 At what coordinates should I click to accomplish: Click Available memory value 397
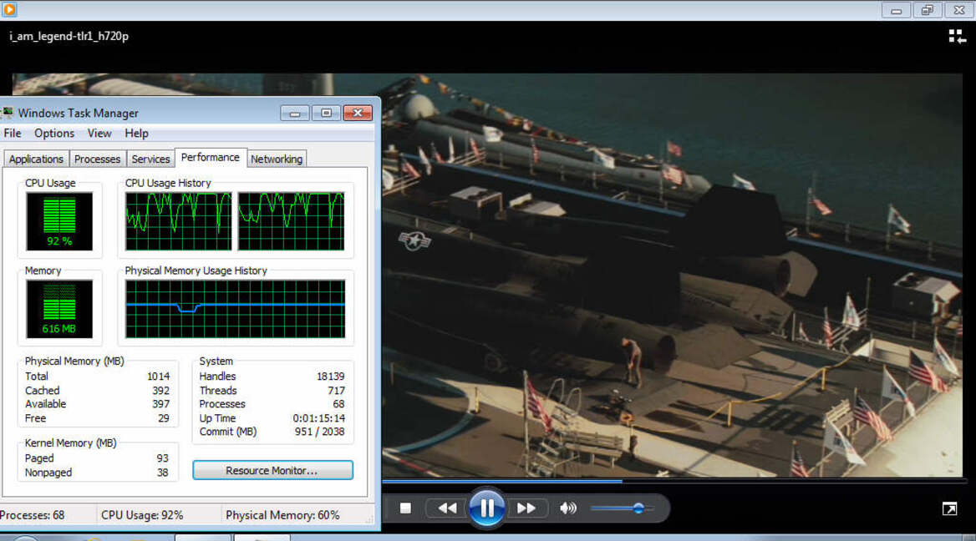160,404
